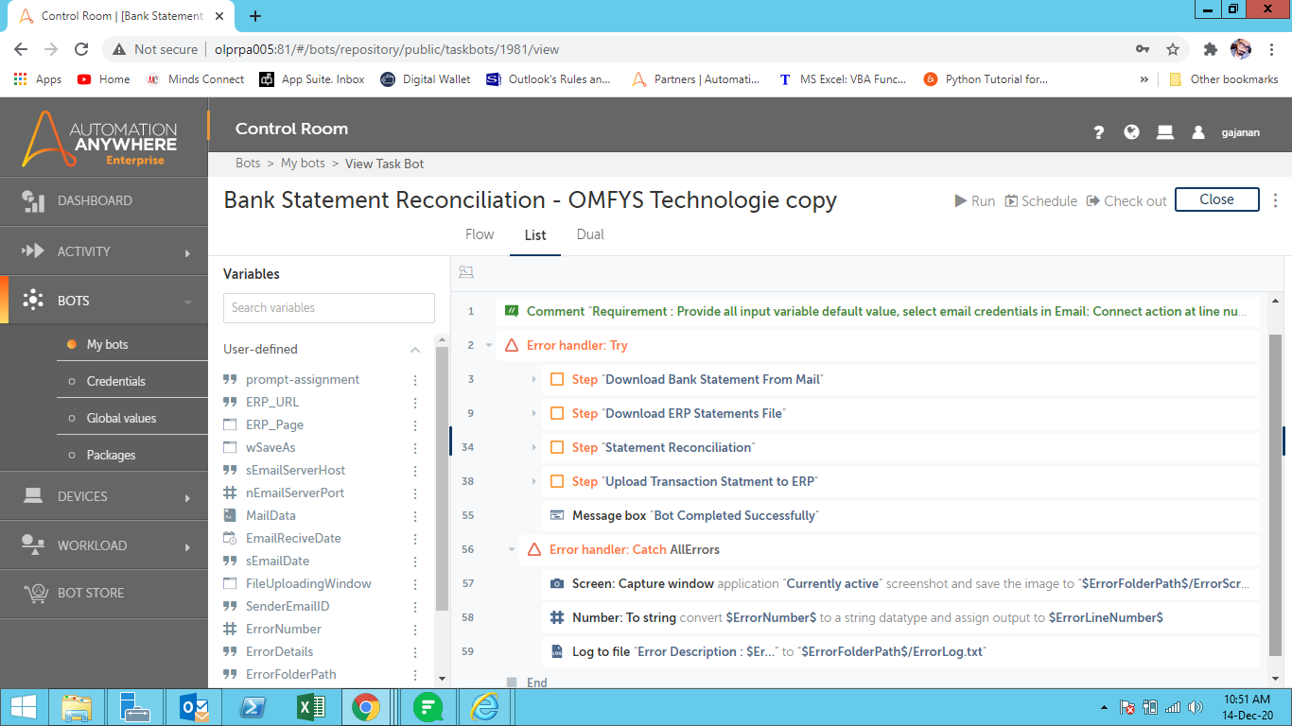Viewport: 1292px width, 726px height.
Task: Click the icon above the line numbers
Action: click(465, 272)
